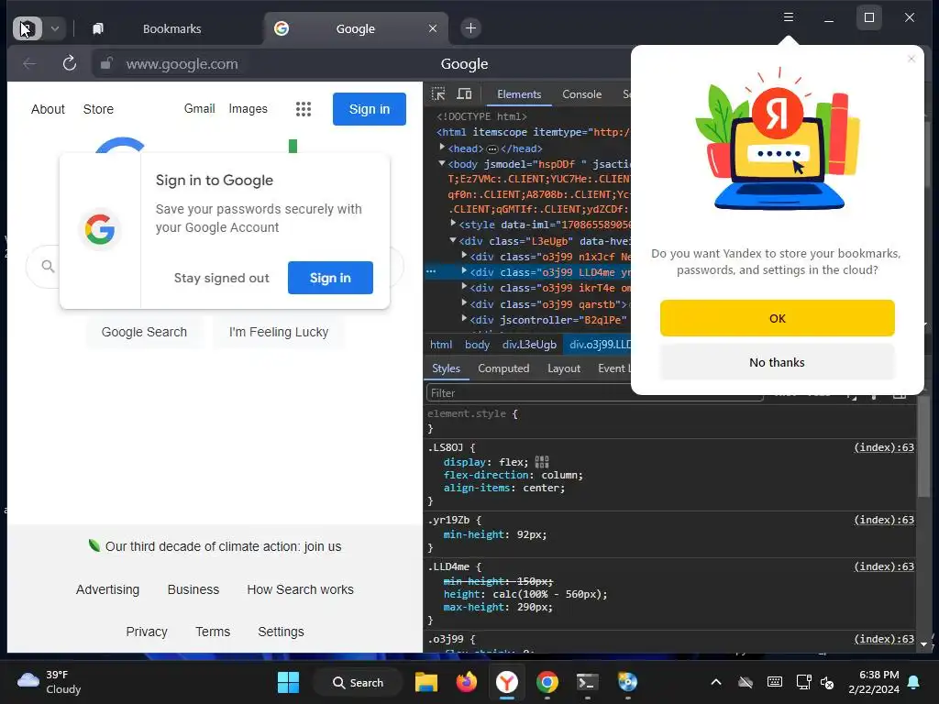Viewport: 939px width, 704px height.
Task: Open the climate action link
Action: tap(223, 546)
